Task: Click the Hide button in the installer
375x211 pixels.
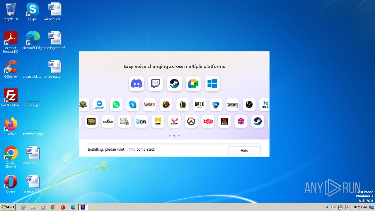Action: (x=244, y=150)
